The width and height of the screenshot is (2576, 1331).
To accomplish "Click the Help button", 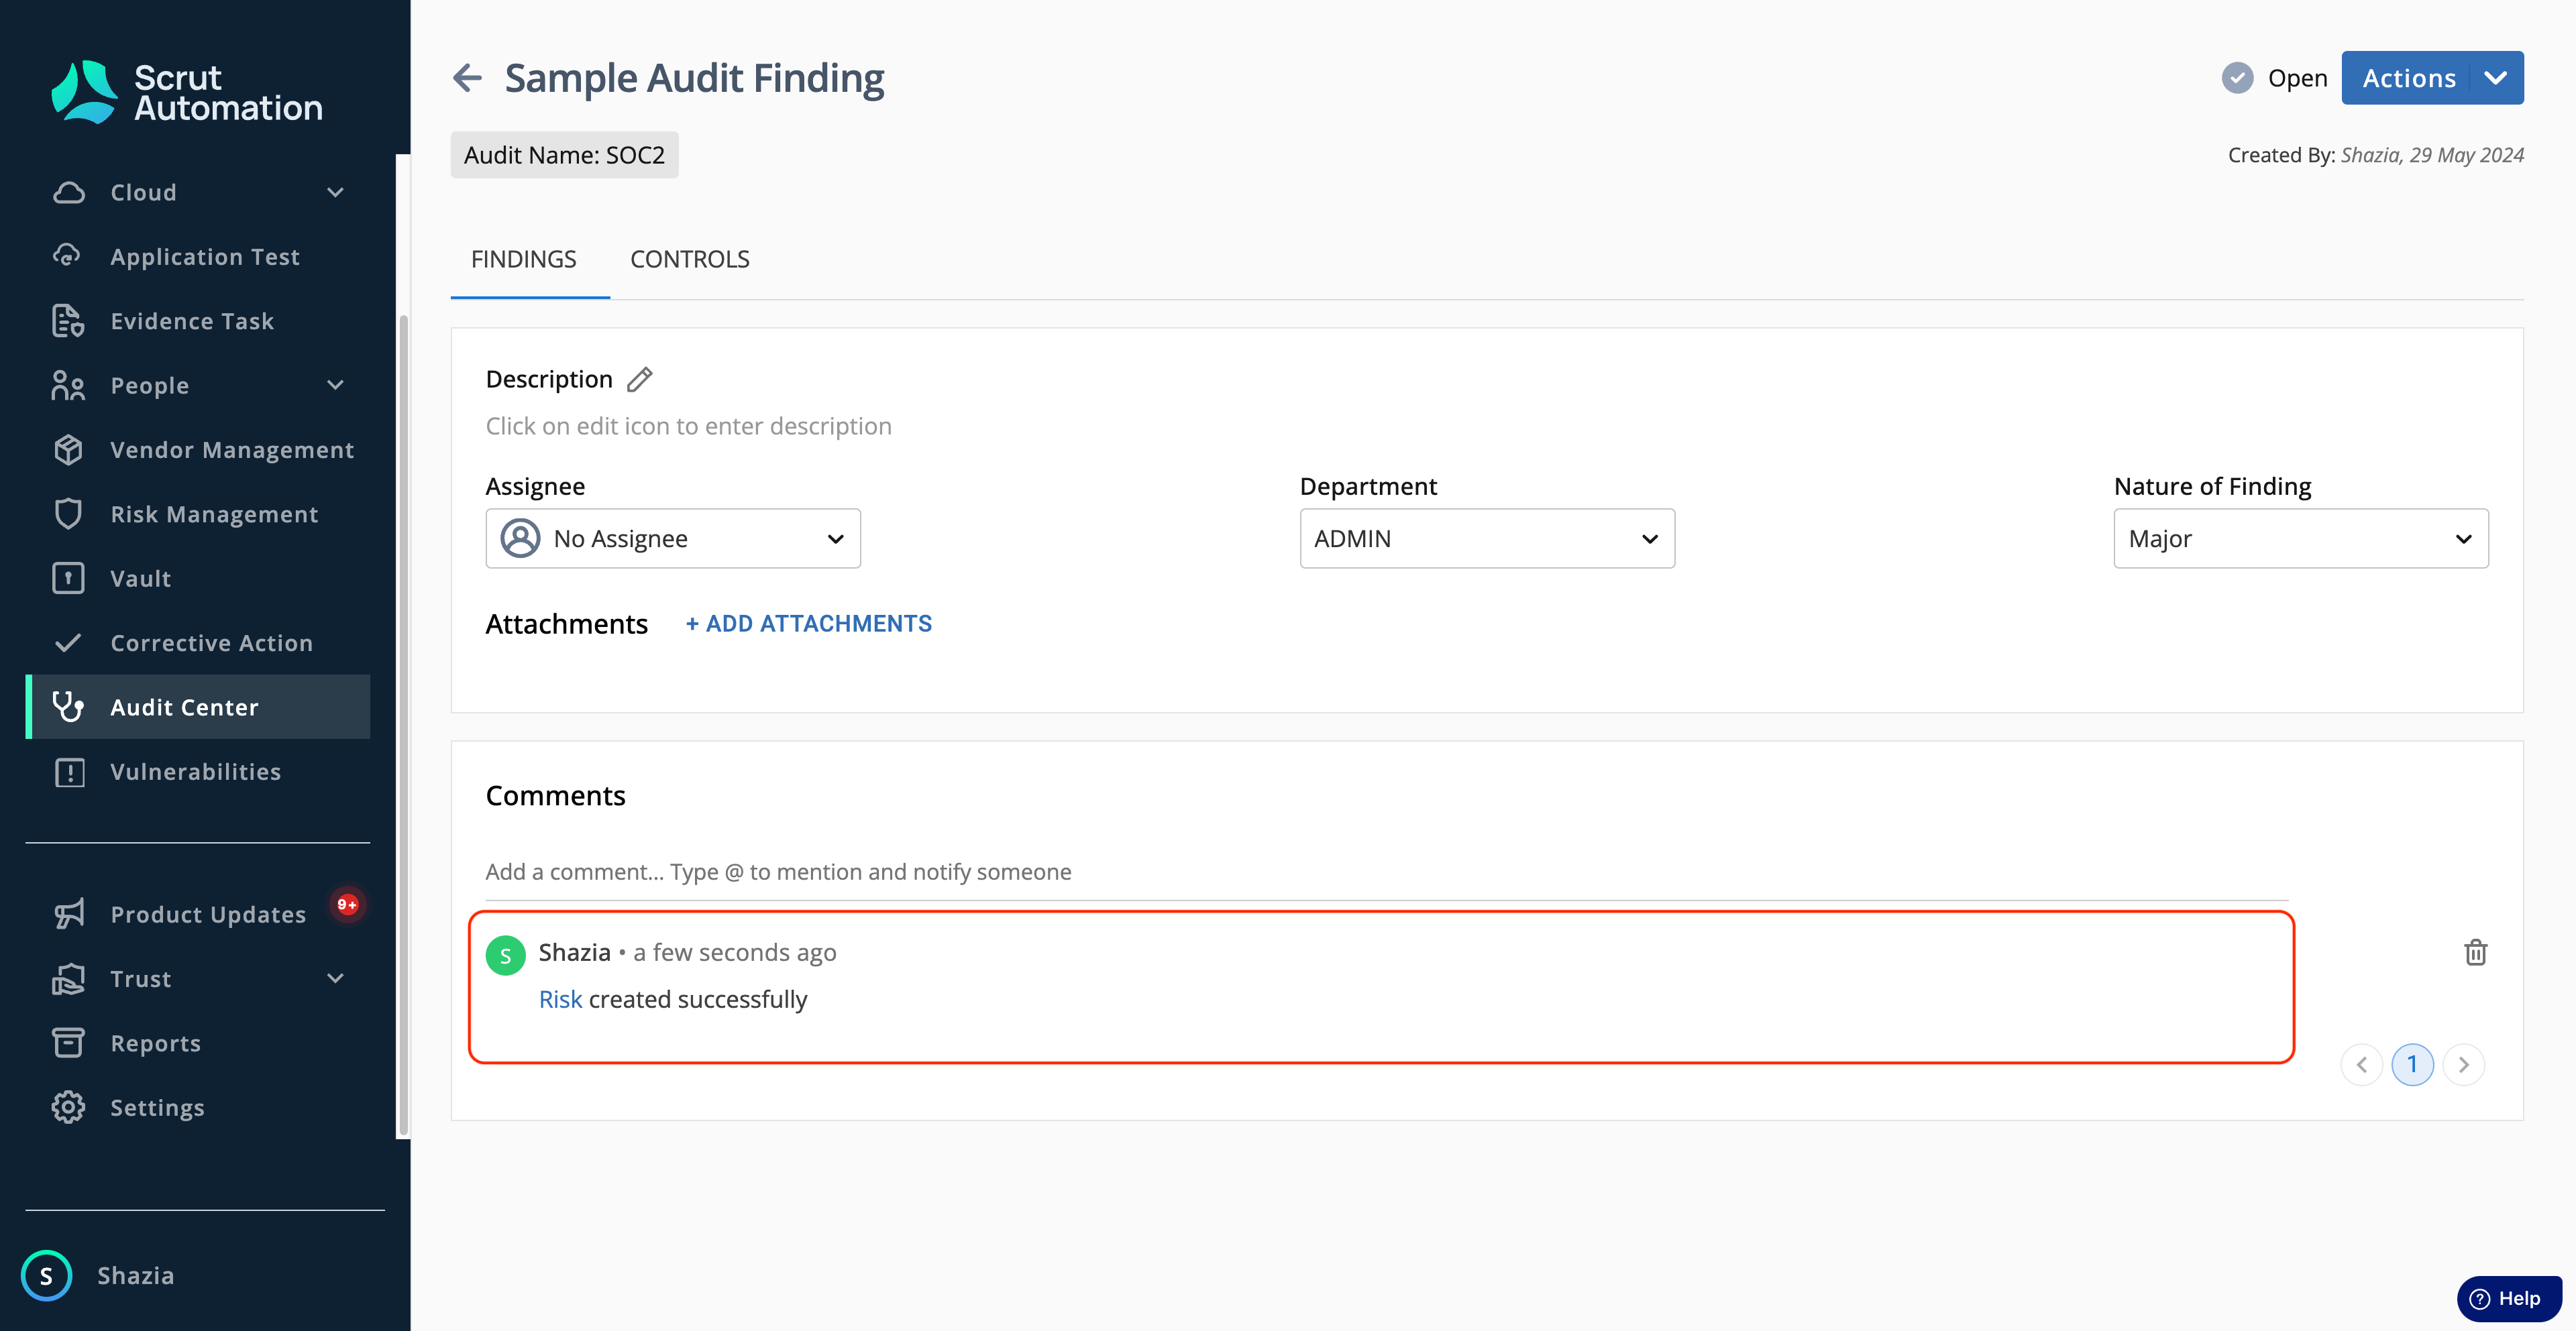I will point(2508,1298).
